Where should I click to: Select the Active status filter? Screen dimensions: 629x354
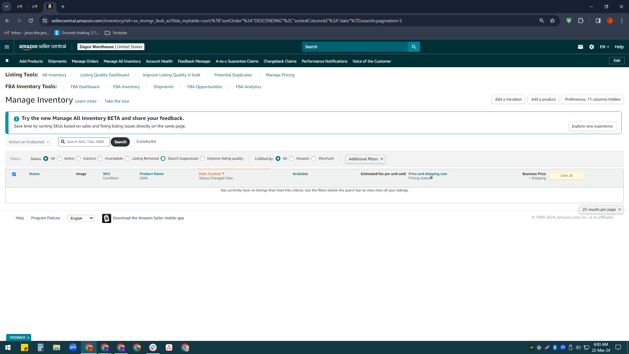(59, 159)
